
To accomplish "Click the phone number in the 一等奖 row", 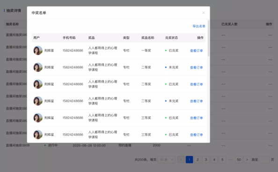I will click(x=73, y=50).
